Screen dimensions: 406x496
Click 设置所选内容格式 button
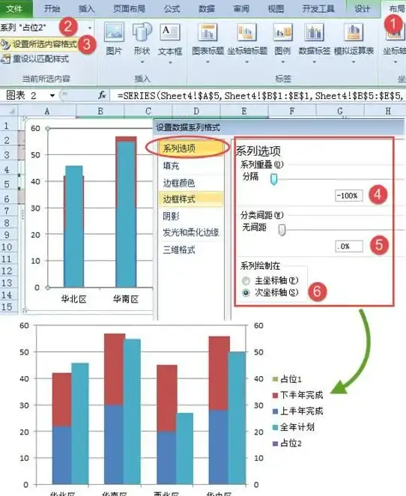point(39,44)
